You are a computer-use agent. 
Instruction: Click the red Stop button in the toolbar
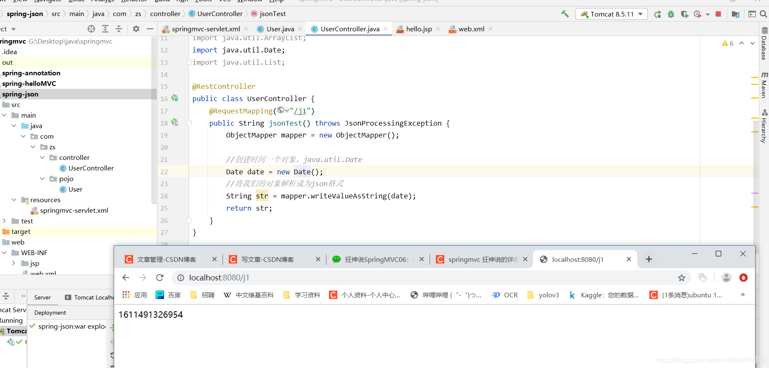(718, 14)
